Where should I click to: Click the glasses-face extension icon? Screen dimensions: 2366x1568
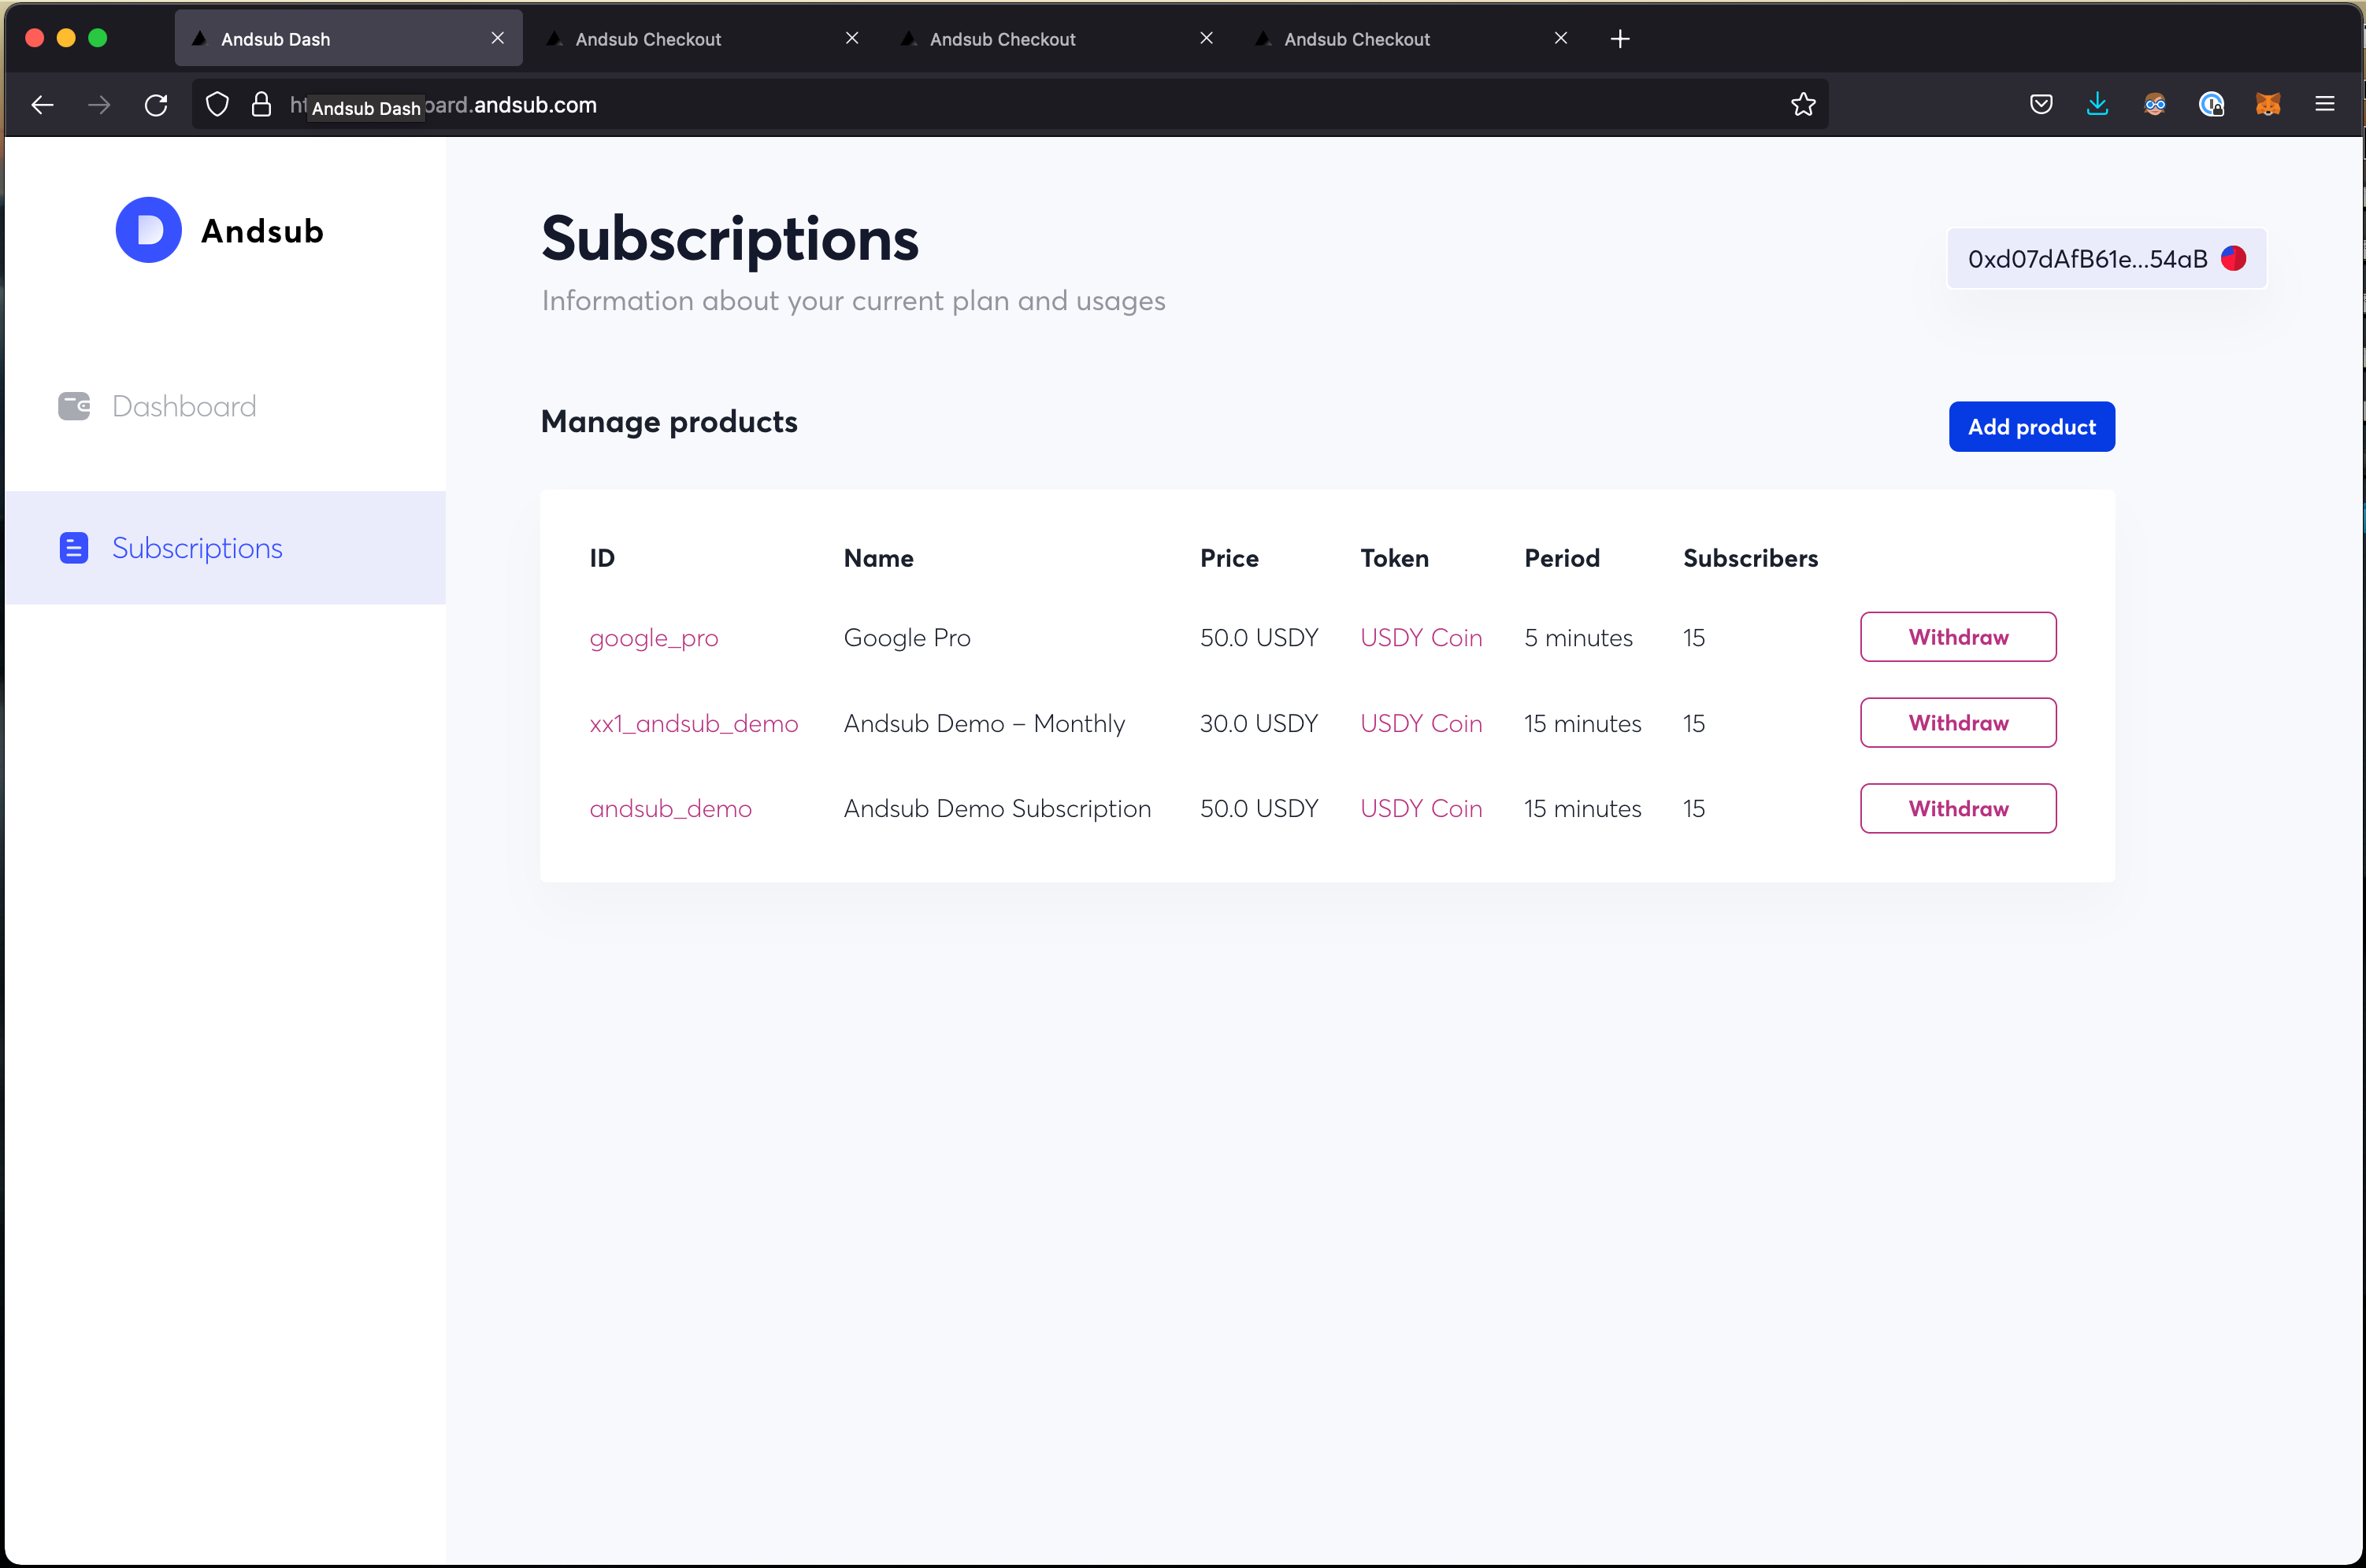coord(2155,105)
